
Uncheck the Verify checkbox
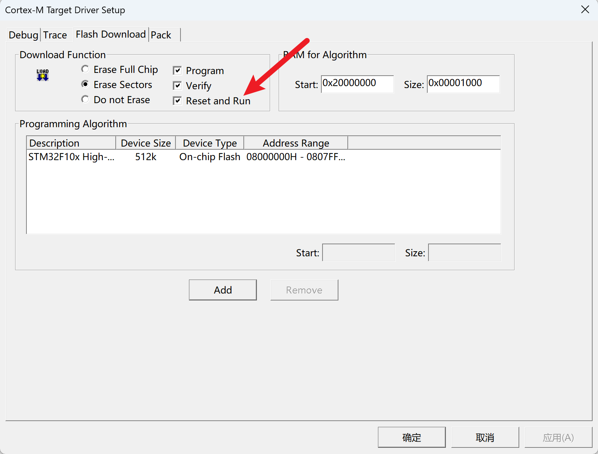tap(177, 86)
